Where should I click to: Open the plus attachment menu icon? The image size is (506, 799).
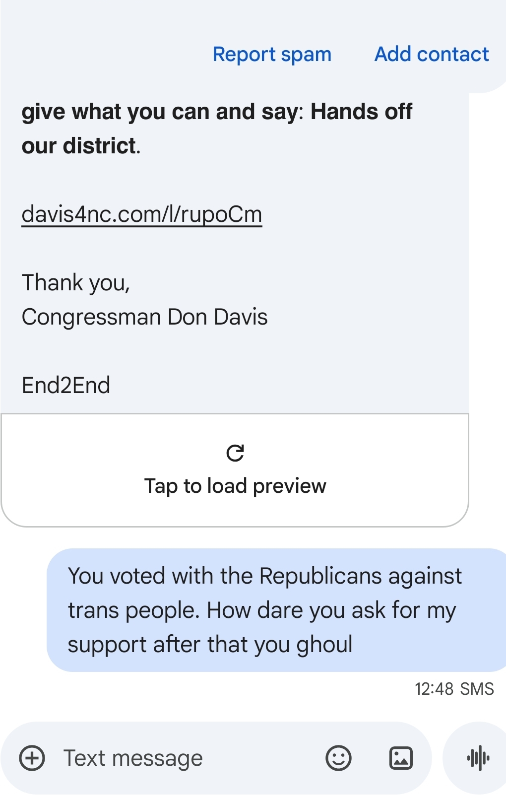[x=32, y=758]
